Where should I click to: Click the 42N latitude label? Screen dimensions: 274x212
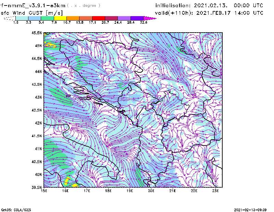[38, 123]
